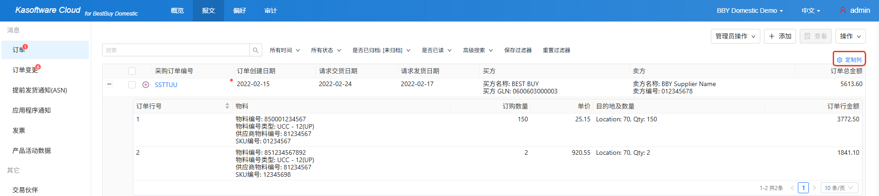Open the 所有时间 filter dropdown
879x196 pixels.
[285, 50]
